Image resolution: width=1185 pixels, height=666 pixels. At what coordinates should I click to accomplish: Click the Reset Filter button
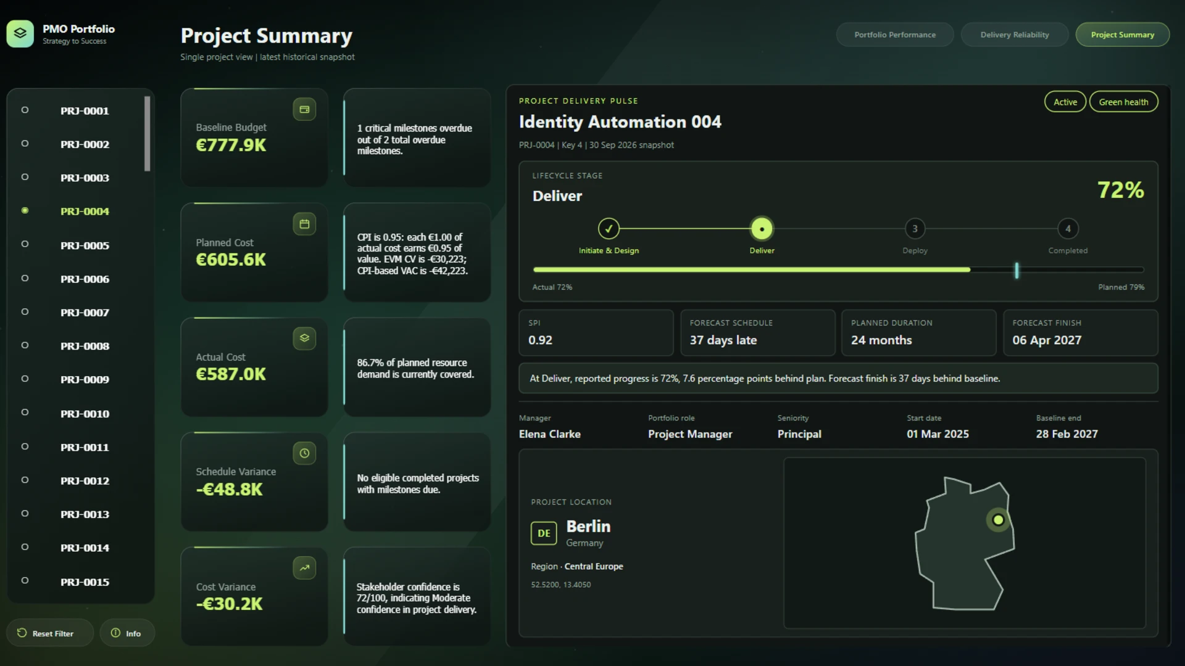50,633
